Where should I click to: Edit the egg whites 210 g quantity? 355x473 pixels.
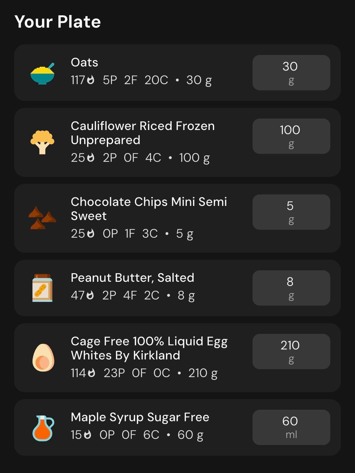coord(291,351)
